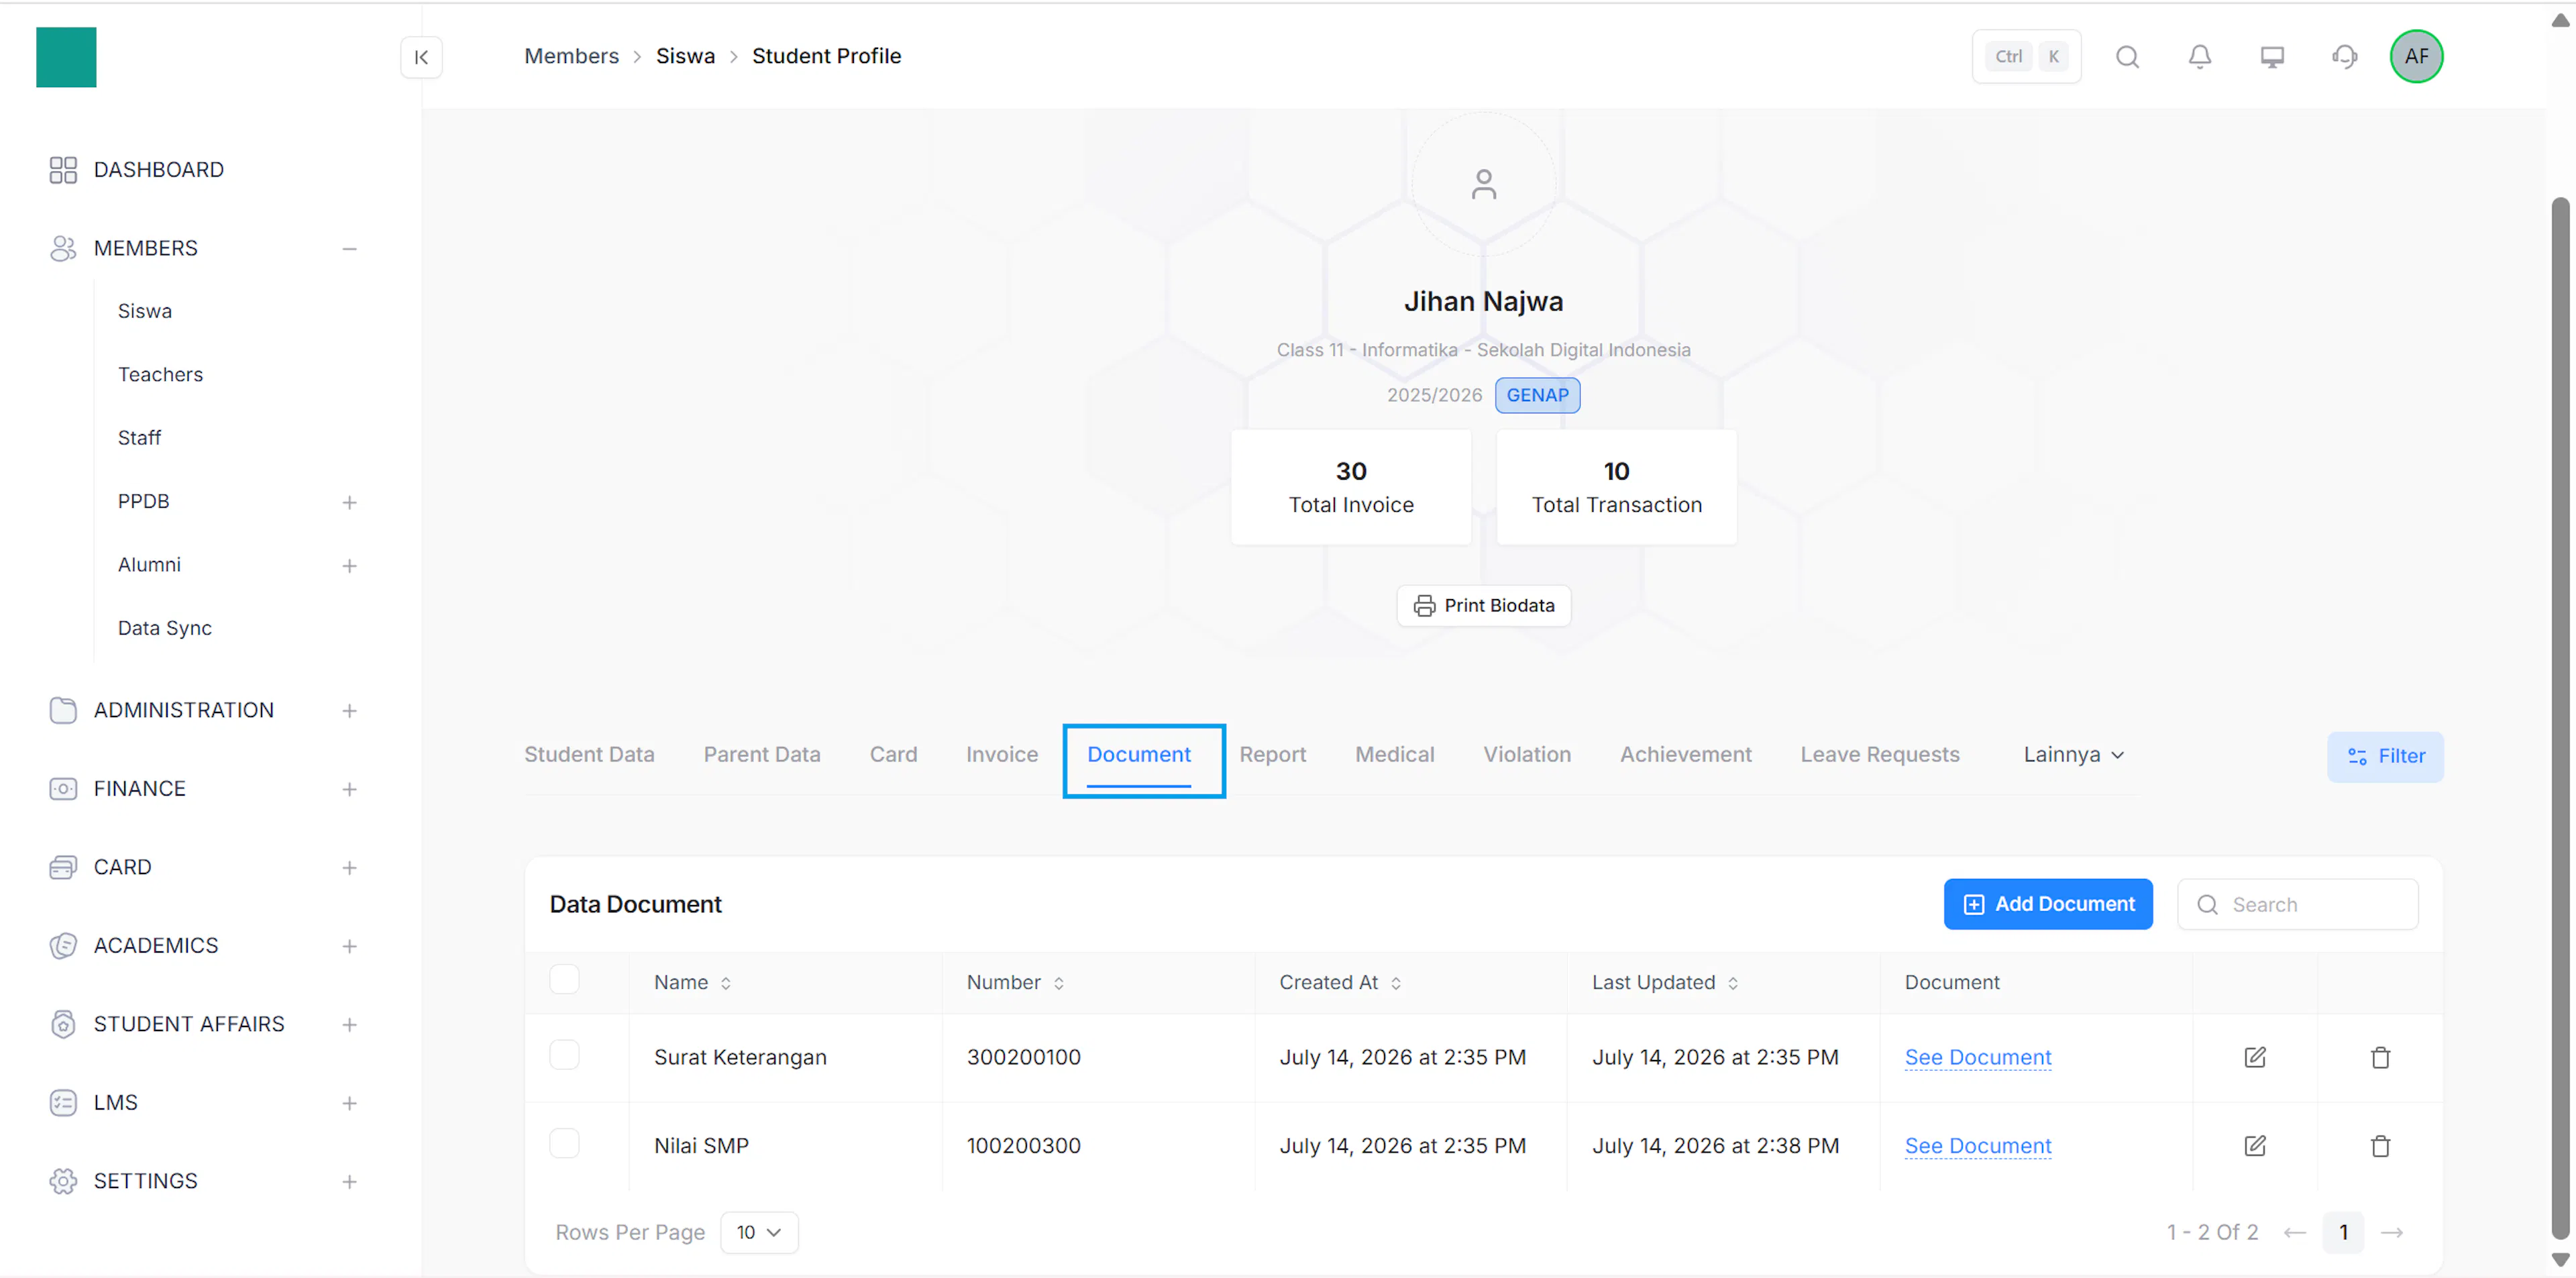Expand the Card section
This screenshot has width=2576, height=1278.
[349, 868]
